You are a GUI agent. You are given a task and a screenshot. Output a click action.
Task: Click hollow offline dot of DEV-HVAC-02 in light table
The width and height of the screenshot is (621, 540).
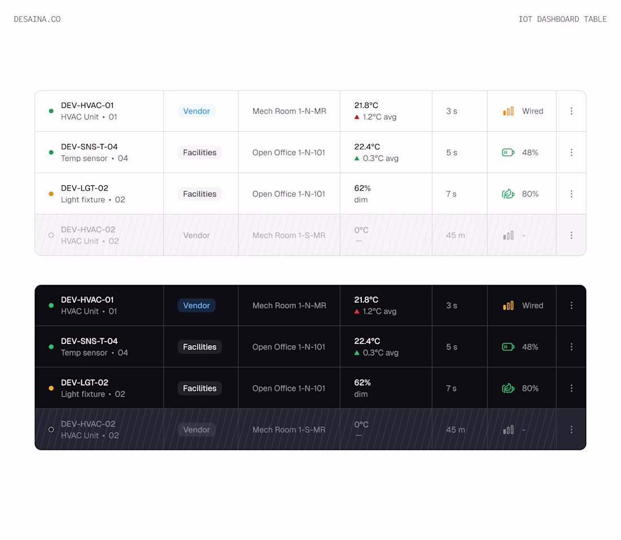pos(51,236)
